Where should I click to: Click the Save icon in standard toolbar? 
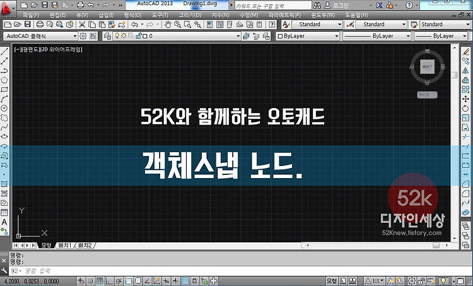[28, 25]
